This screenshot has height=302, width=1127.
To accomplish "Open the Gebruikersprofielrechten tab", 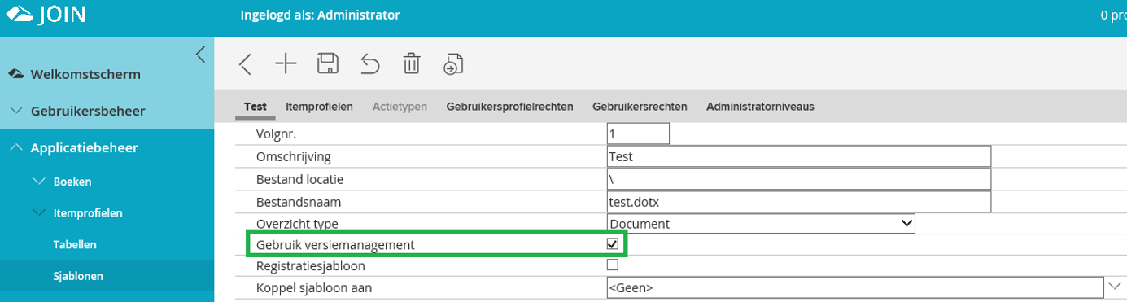I will pyautogui.click(x=509, y=107).
